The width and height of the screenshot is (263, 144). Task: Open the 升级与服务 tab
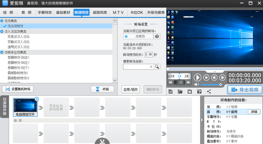[156, 13]
